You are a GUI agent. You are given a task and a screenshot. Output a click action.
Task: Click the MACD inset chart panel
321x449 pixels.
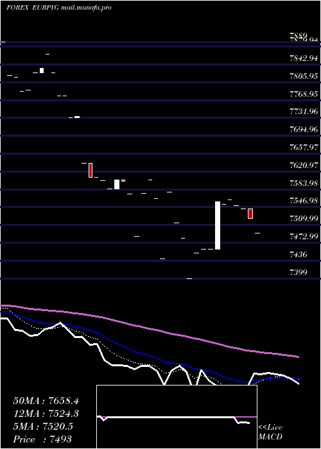click(x=177, y=417)
